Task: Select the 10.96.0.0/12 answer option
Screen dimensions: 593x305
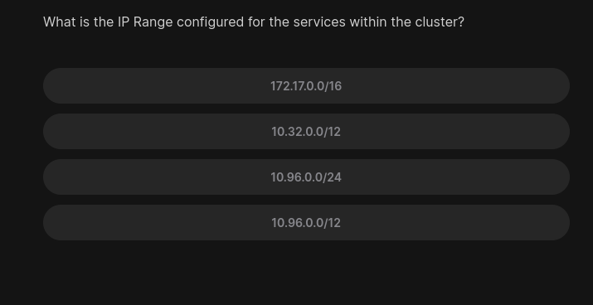Action: 306,223
